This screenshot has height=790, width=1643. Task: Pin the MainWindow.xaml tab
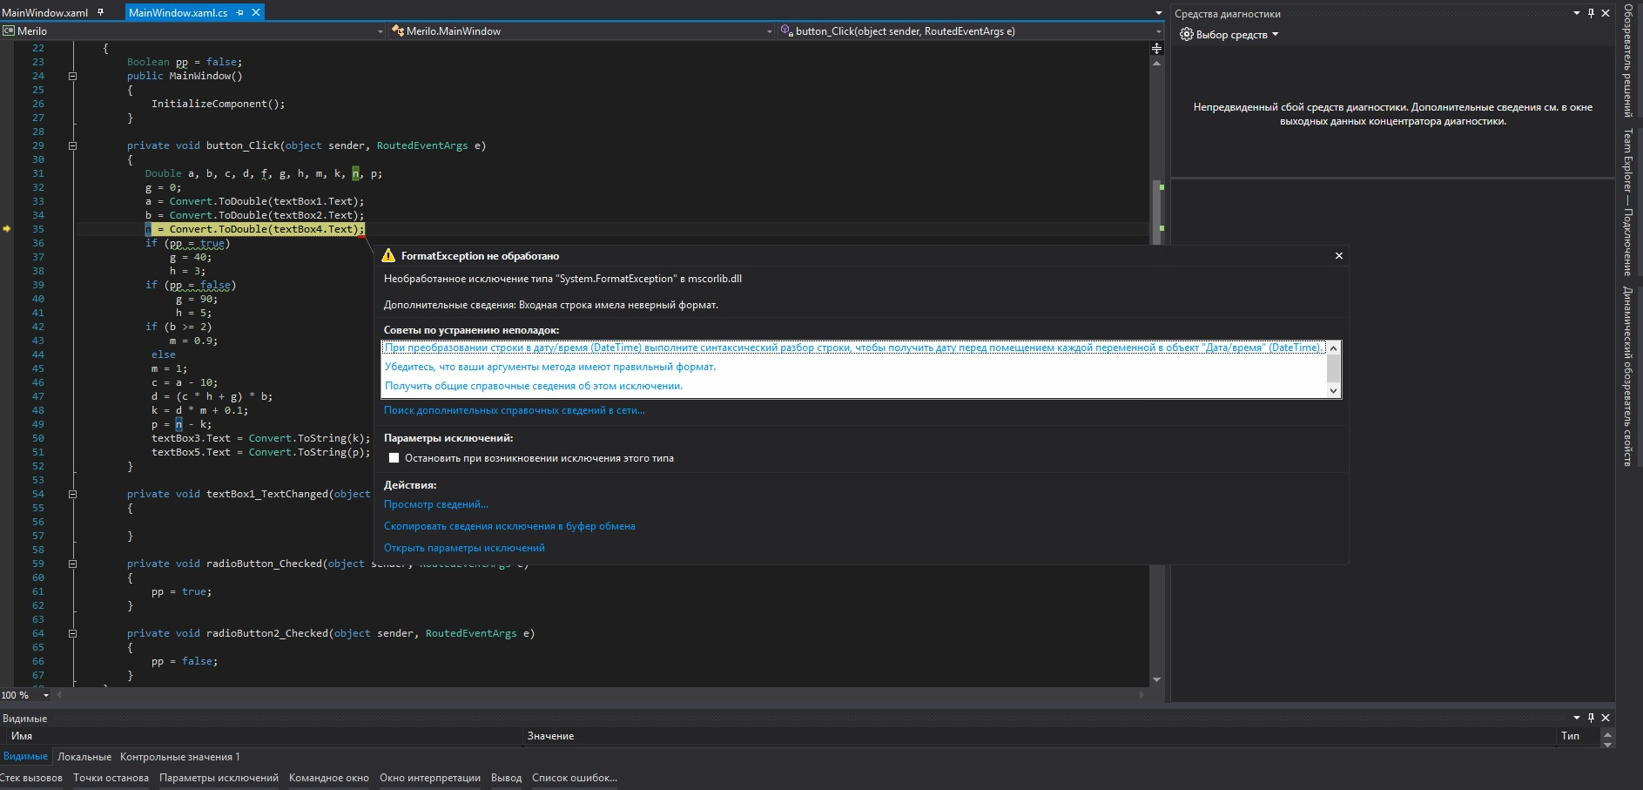(x=100, y=12)
